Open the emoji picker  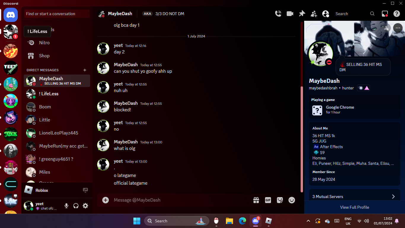click(292, 200)
